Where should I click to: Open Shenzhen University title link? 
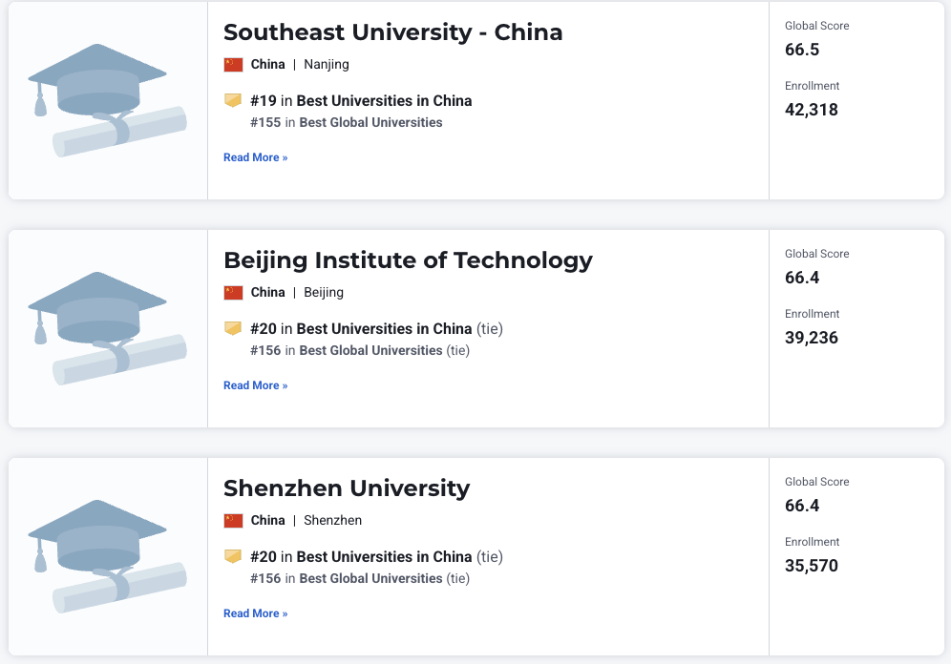pos(347,488)
